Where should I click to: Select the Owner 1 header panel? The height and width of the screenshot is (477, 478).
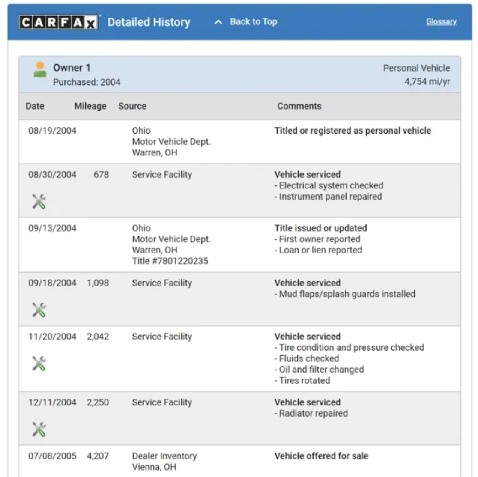coord(239,75)
